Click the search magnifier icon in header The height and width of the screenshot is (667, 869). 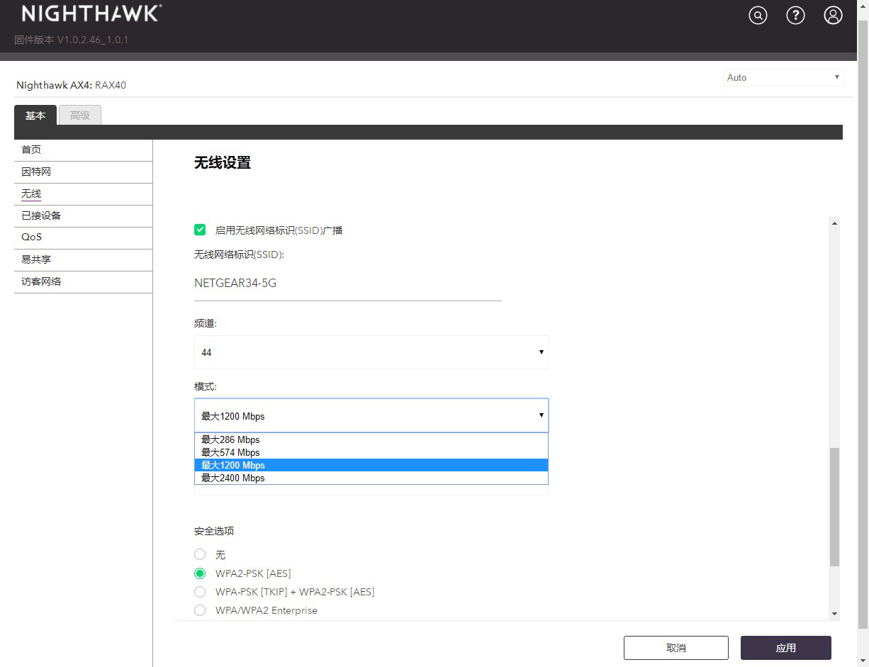(758, 15)
